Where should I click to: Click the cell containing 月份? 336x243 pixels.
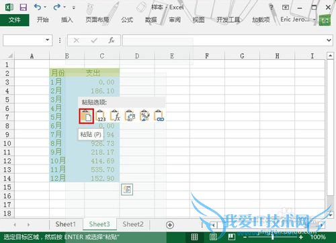(x=67, y=73)
